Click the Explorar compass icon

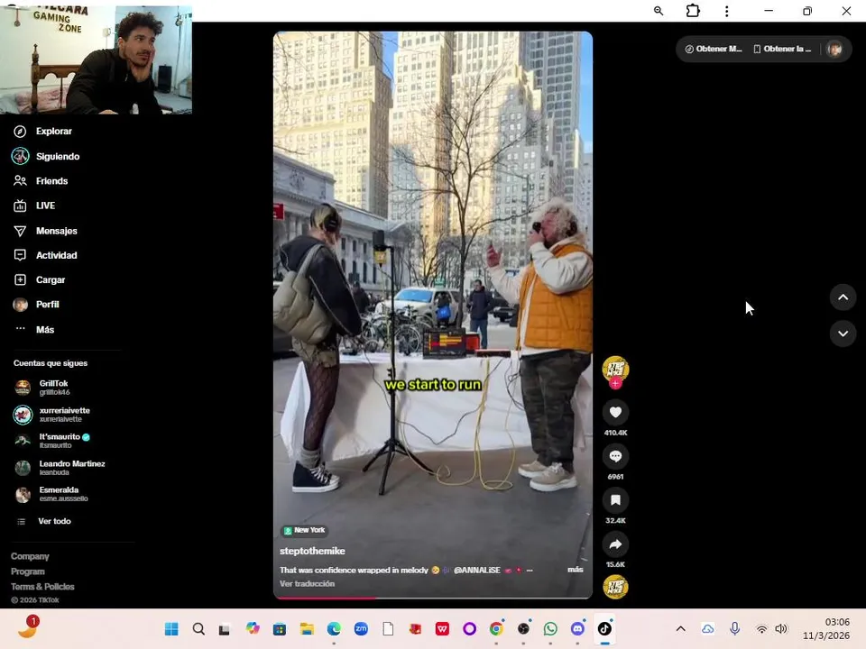coord(20,132)
